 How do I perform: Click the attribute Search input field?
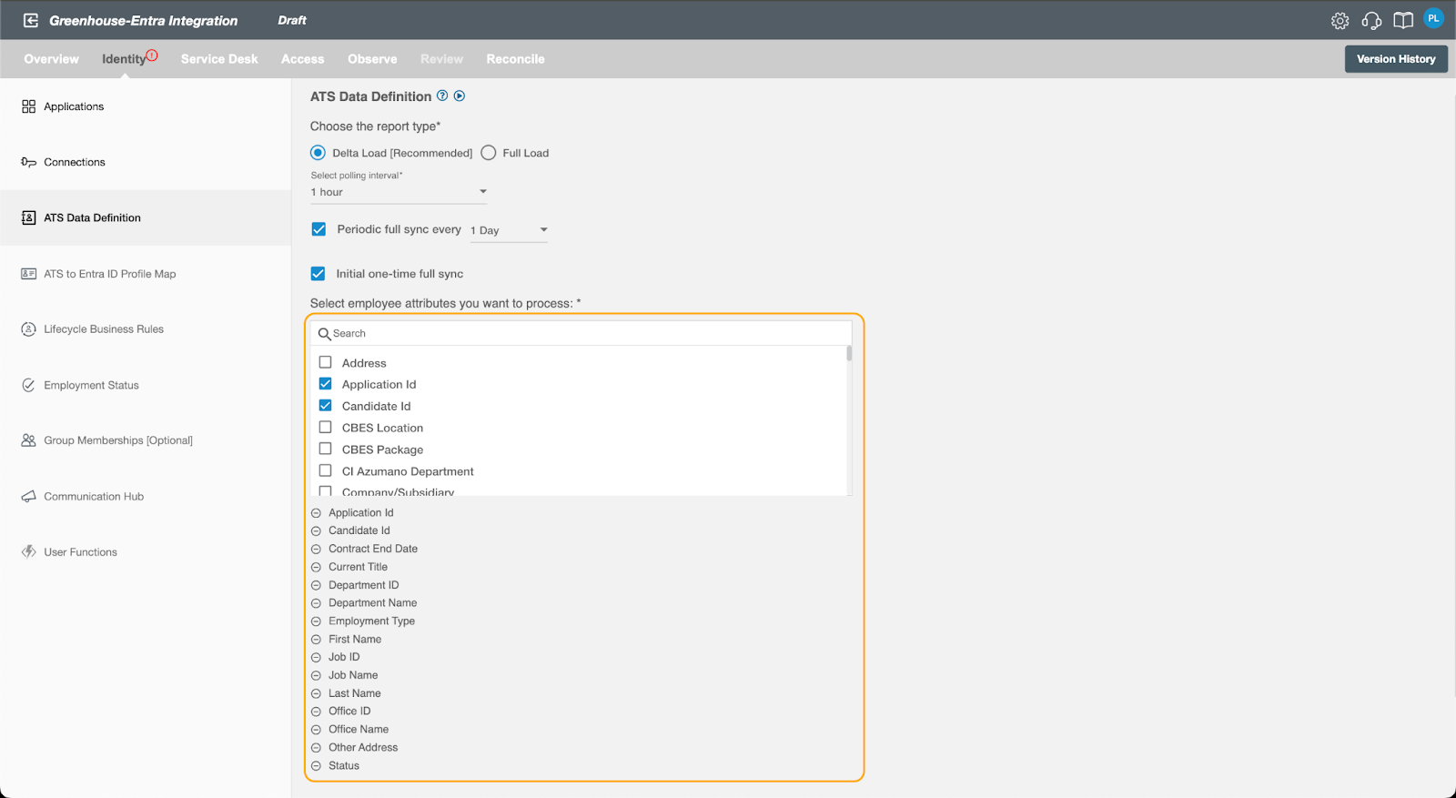pos(581,334)
